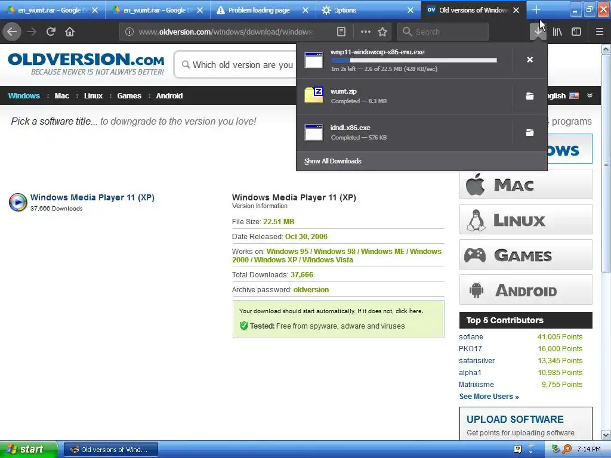Open the Mac nav menu item
This screenshot has width=611, height=458.
coord(61,96)
